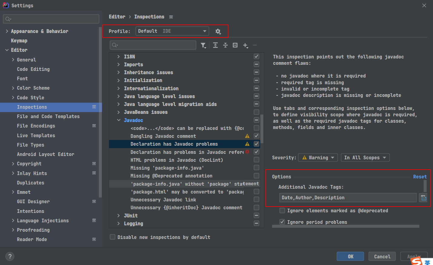
Task: Click the settings search input field
Action: (x=51, y=19)
